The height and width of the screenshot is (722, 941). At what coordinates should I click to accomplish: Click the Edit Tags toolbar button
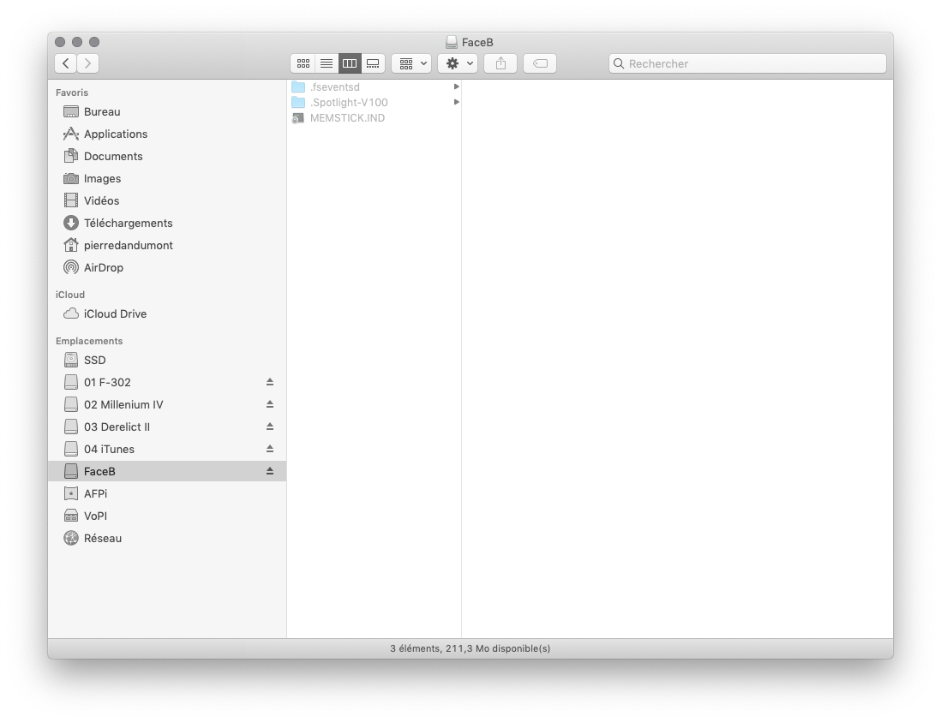click(540, 63)
